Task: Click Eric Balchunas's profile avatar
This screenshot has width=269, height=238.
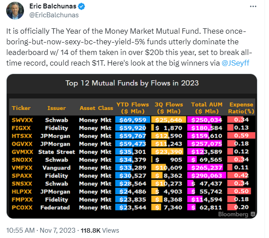Action: (x=15, y=11)
